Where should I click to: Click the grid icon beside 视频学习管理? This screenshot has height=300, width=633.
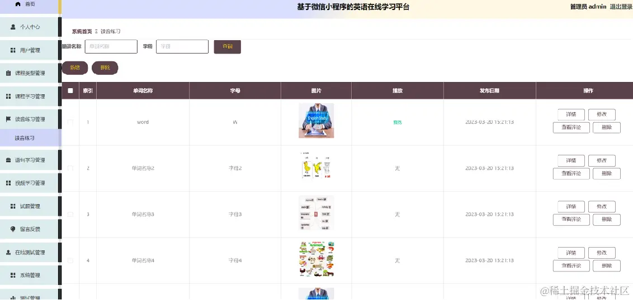[8, 183]
